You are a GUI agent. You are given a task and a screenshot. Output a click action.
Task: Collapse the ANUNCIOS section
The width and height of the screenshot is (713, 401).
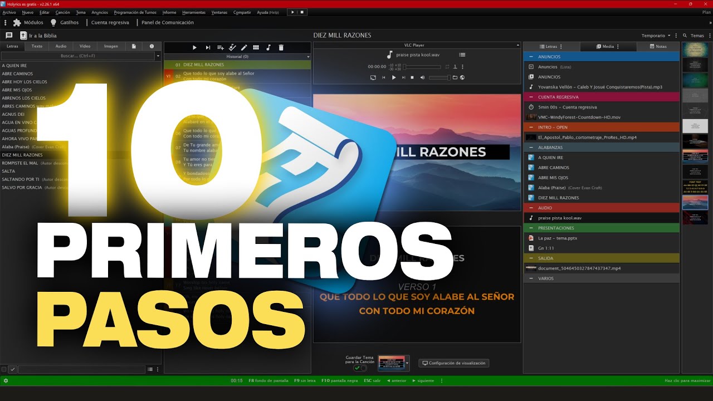pyautogui.click(x=531, y=57)
